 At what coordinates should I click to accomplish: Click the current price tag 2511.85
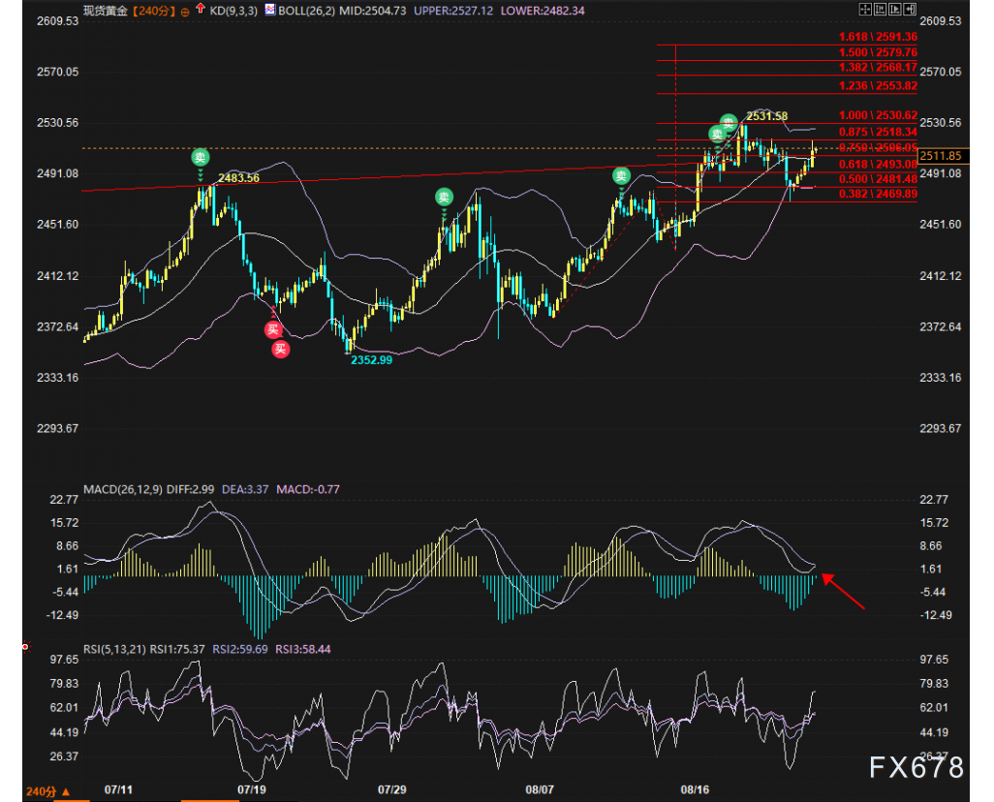pyautogui.click(x=943, y=155)
